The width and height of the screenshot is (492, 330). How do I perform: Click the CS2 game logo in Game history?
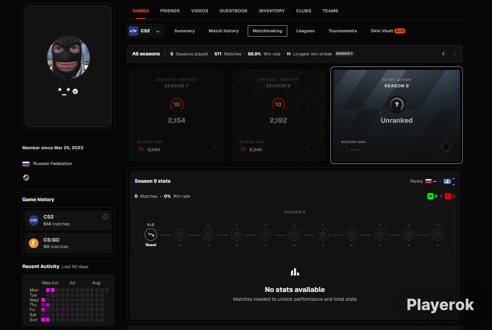point(34,220)
